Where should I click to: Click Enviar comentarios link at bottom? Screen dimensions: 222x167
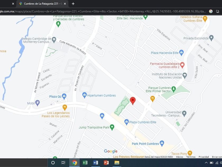(x=217, y=157)
